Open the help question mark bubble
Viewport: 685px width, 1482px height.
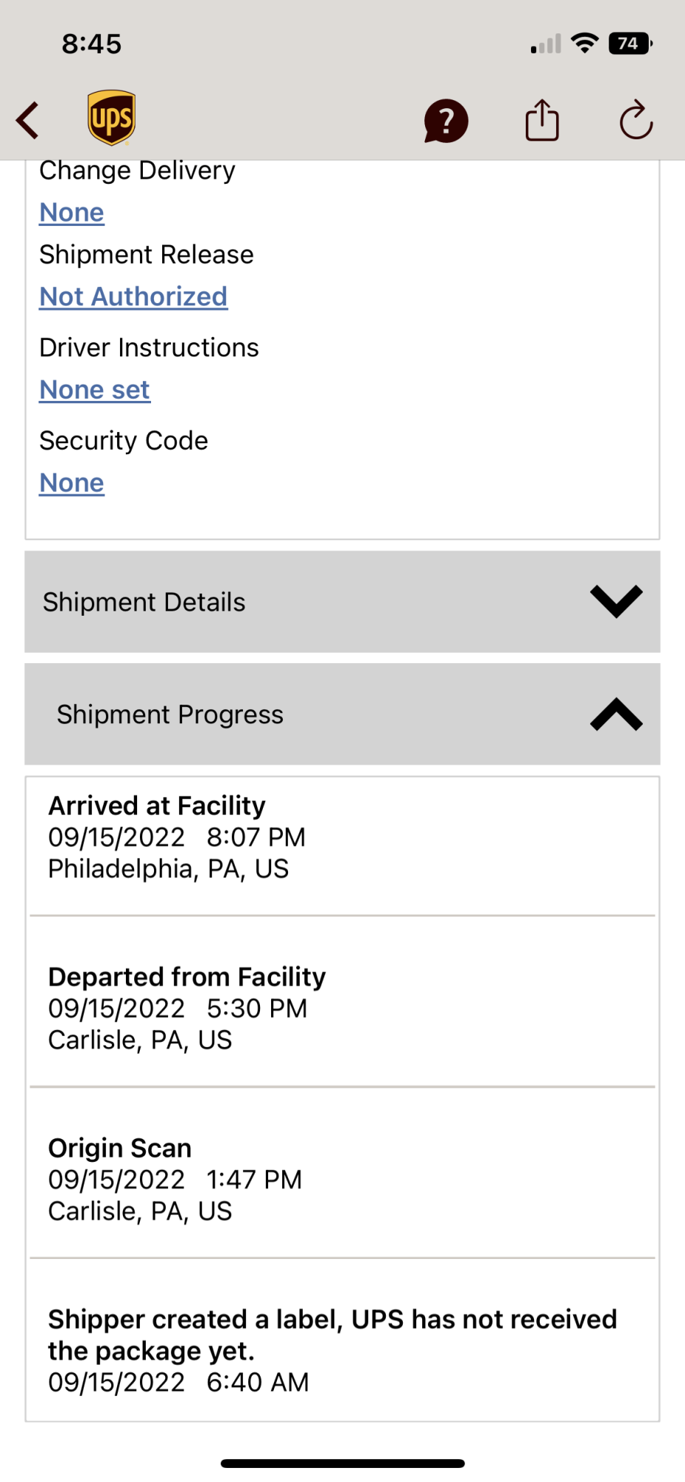[446, 121]
